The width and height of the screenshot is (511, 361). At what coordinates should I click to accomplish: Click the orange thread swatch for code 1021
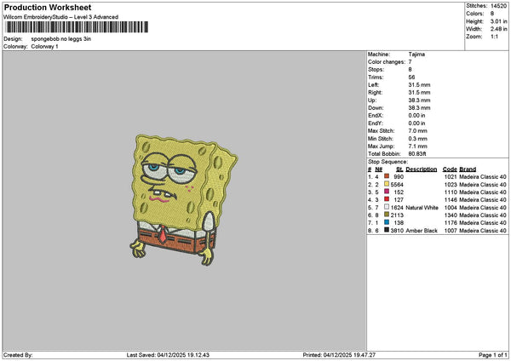(x=387, y=176)
